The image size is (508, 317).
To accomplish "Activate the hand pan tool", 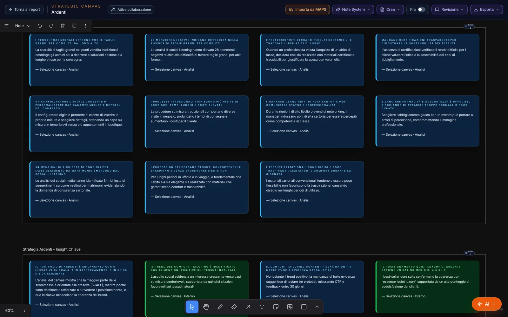I will (x=206, y=307).
